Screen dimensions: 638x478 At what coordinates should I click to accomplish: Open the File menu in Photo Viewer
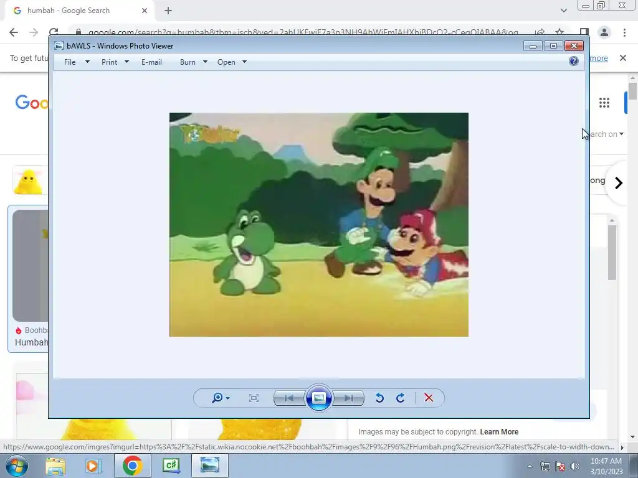(70, 62)
